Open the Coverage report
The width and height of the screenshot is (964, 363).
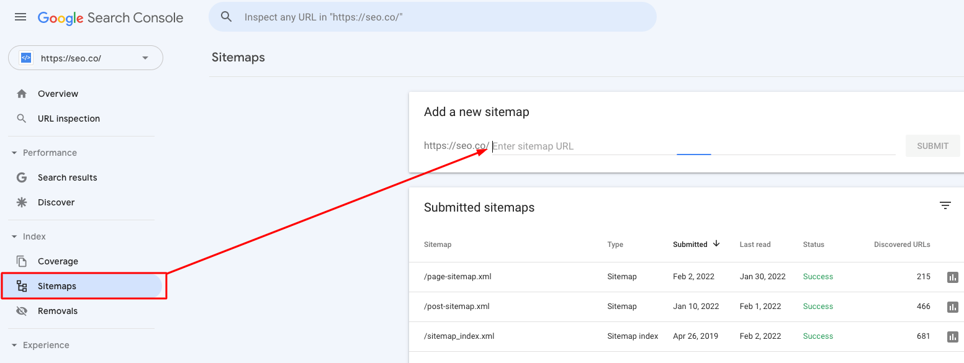point(58,261)
